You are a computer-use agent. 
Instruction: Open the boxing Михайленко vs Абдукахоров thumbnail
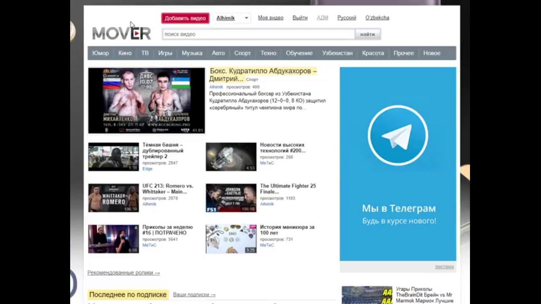(x=146, y=100)
